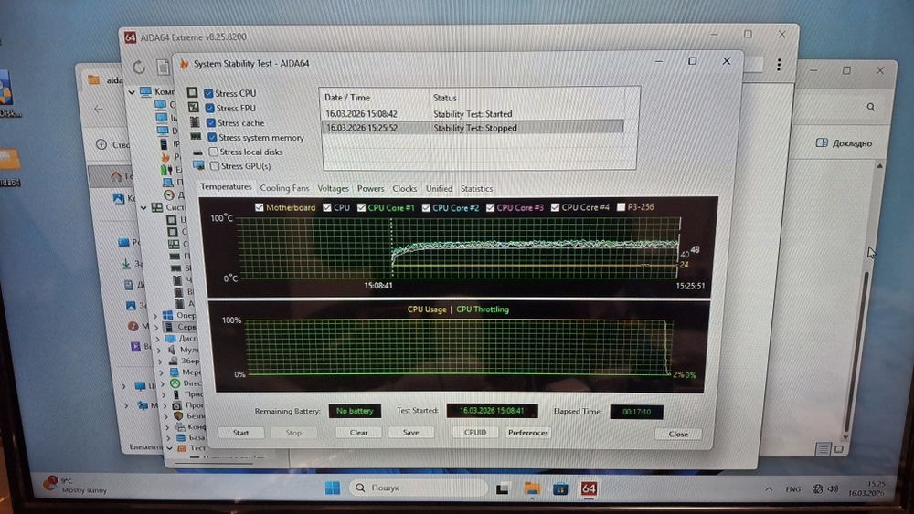Image resolution: width=914 pixels, height=514 pixels.
Task: Open the Unified tab
Action: [439, 189]
